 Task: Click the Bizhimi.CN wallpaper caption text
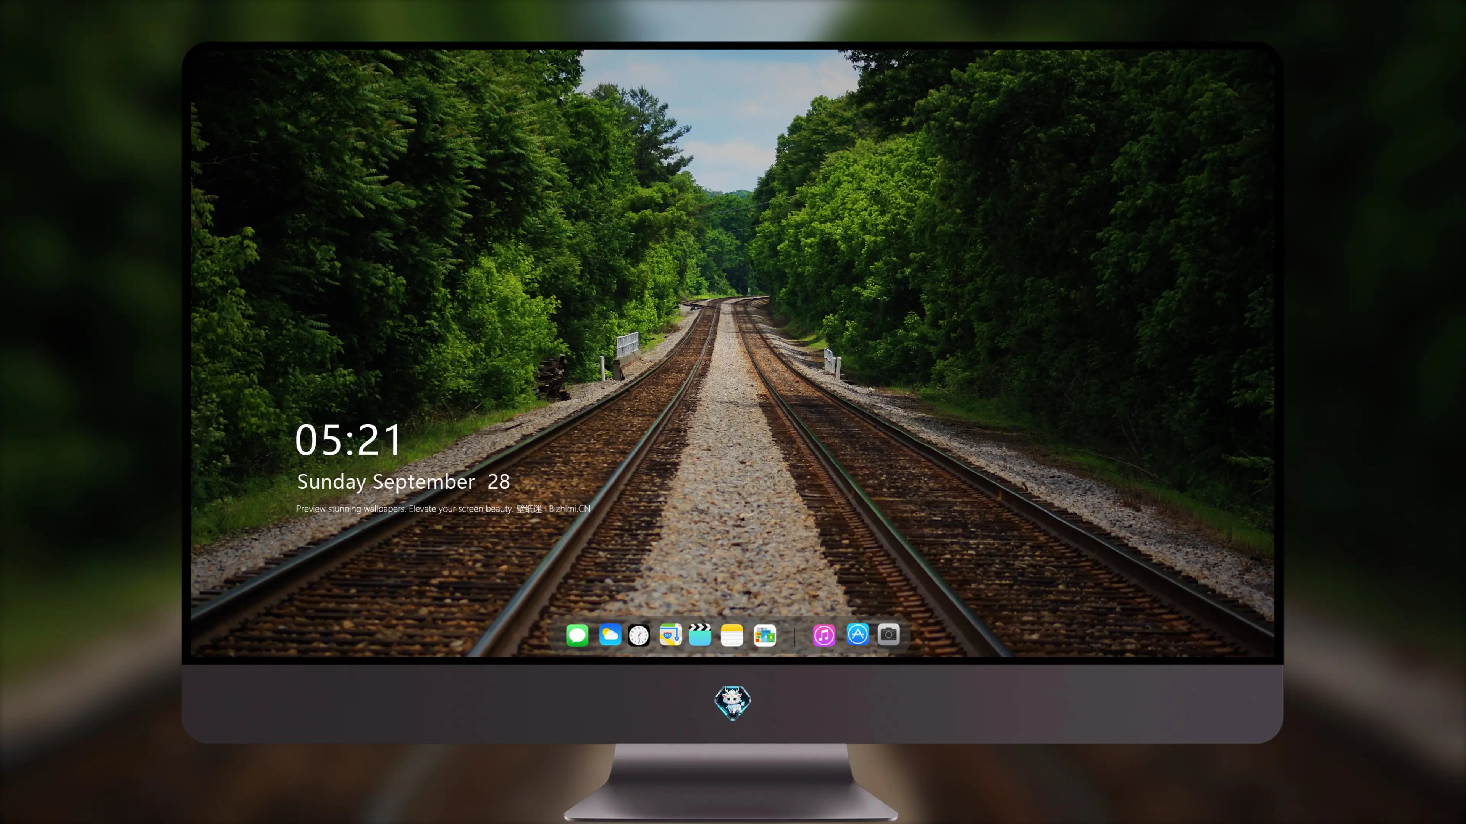(443, 509)
